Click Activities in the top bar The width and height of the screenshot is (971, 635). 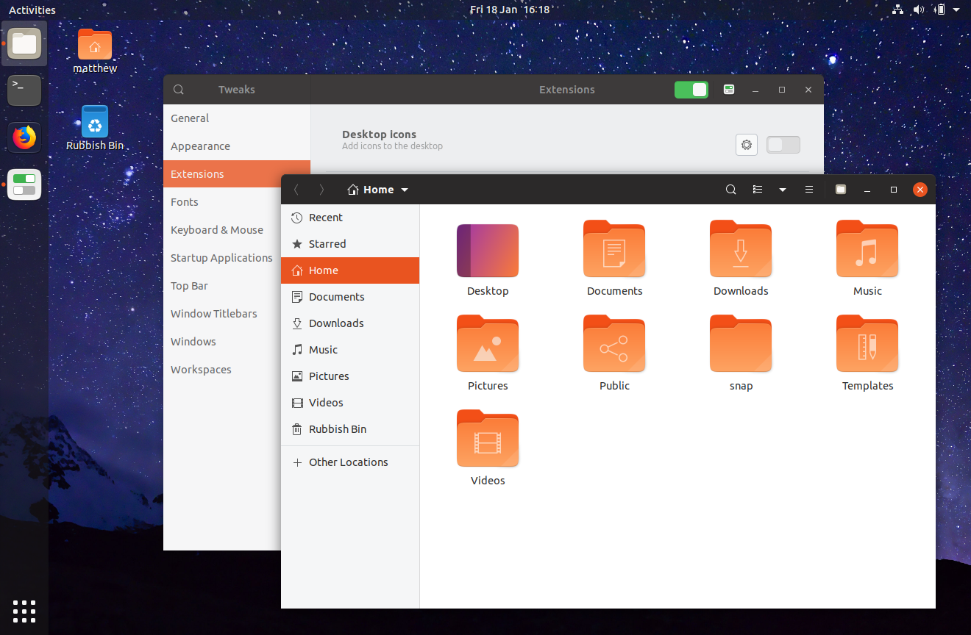pos(32,10)
